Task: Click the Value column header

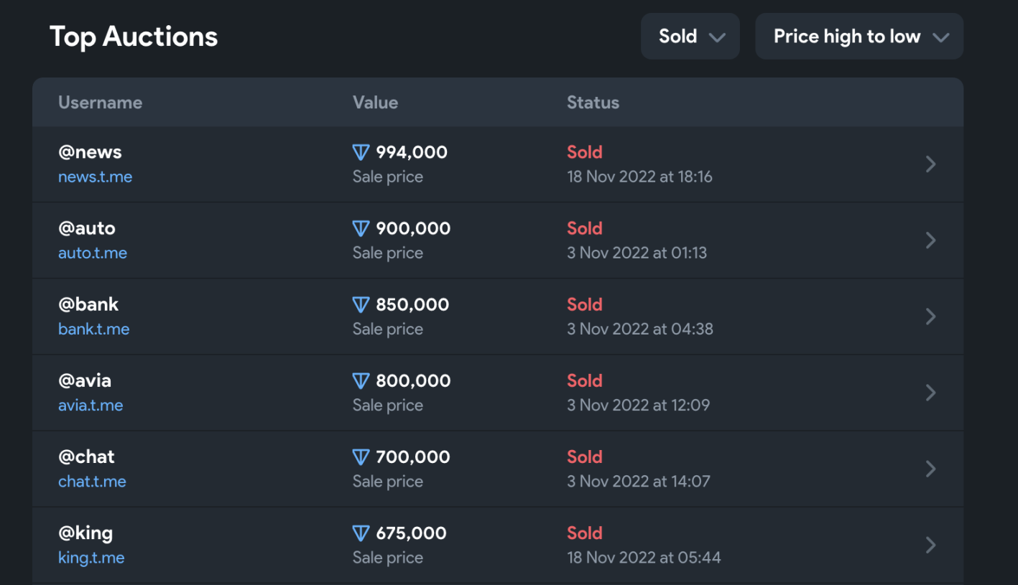Action: pyautogui.click(x=375, y=103)
